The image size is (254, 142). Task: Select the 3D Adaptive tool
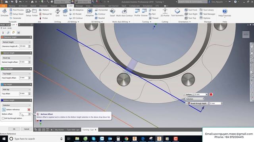coord(90,13)
